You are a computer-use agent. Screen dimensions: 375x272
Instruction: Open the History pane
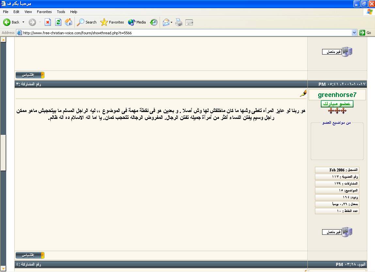tap(154, 22)
